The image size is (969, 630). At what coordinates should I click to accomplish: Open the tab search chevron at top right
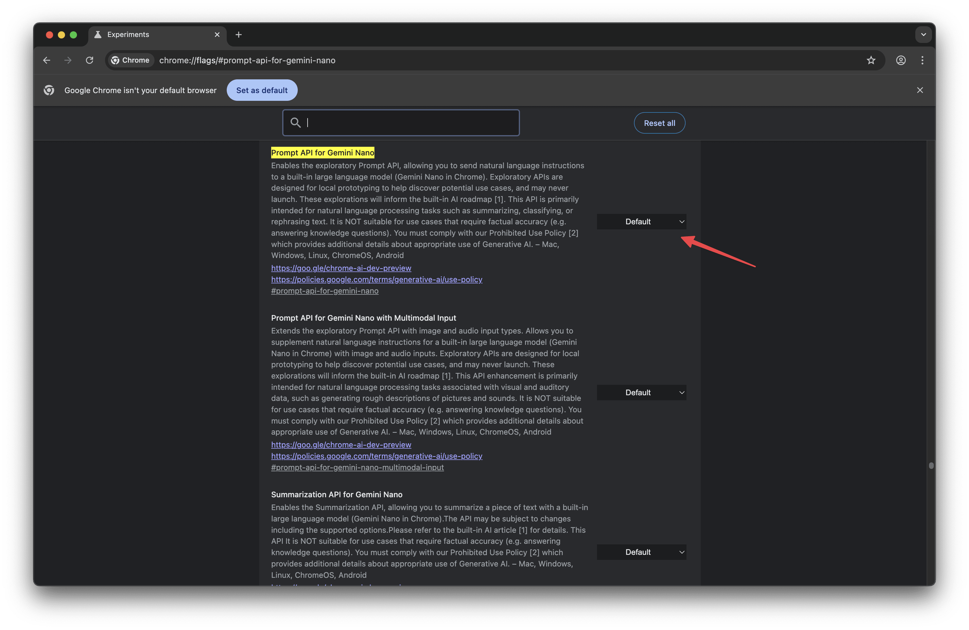pyautogui.click(x=923, y=35)
